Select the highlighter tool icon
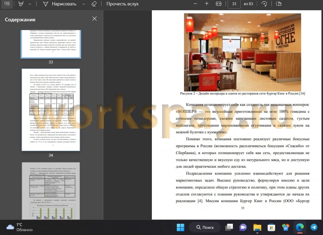Viewport: 323px width, 235px height. (21, 4)
